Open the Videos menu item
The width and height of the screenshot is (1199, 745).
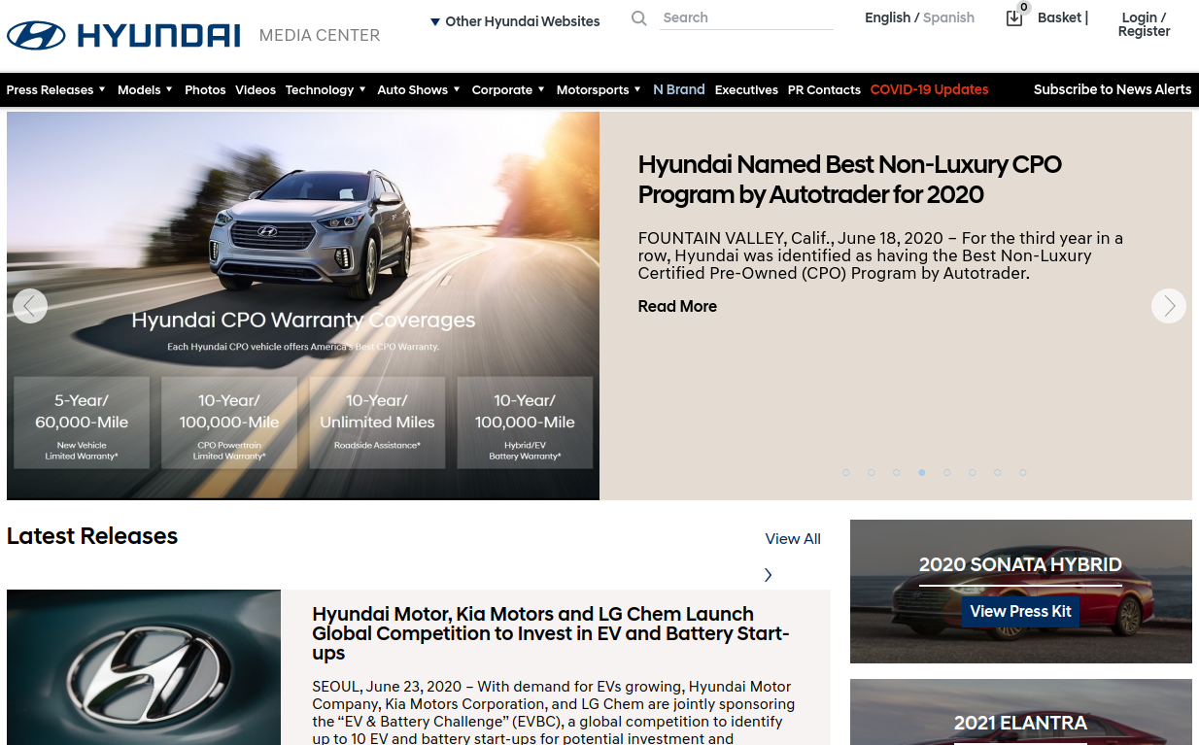256,90
